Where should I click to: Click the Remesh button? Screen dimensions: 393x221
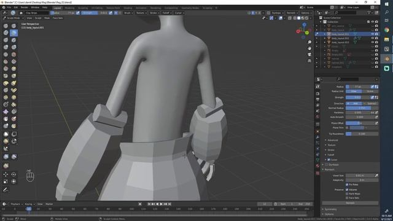click(x=350, y=203)
